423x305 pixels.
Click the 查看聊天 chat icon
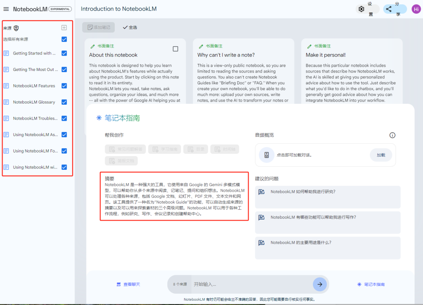click(118, 284)
